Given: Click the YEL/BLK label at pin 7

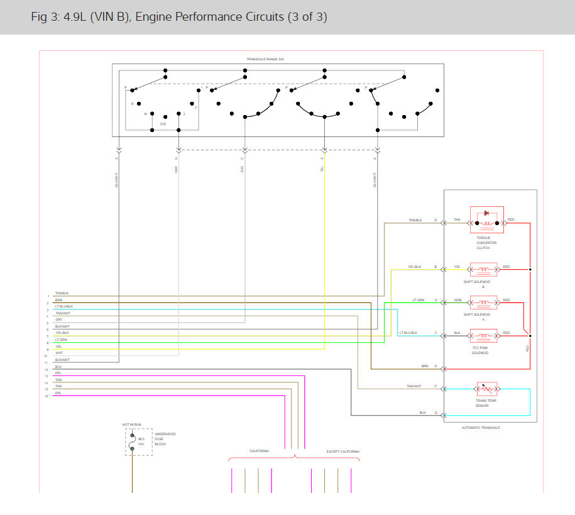Looking at the screenshot, I should pos(62,333).
